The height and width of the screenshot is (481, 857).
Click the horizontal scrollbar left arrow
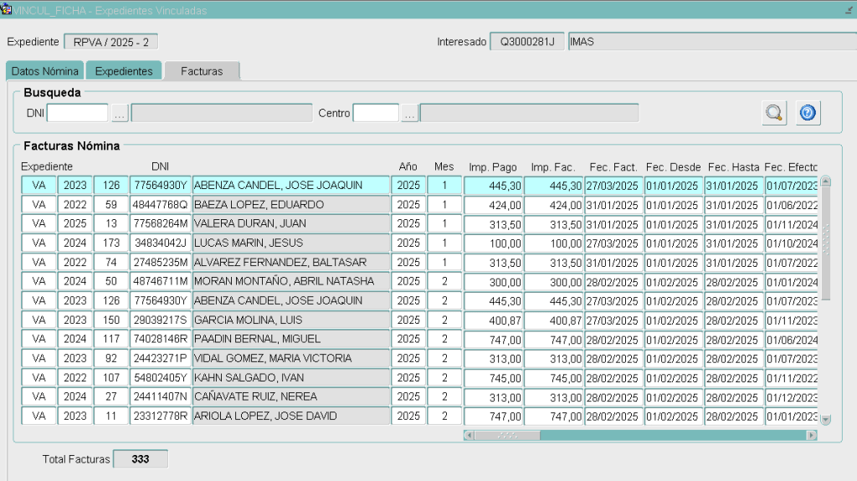(469, 435)
